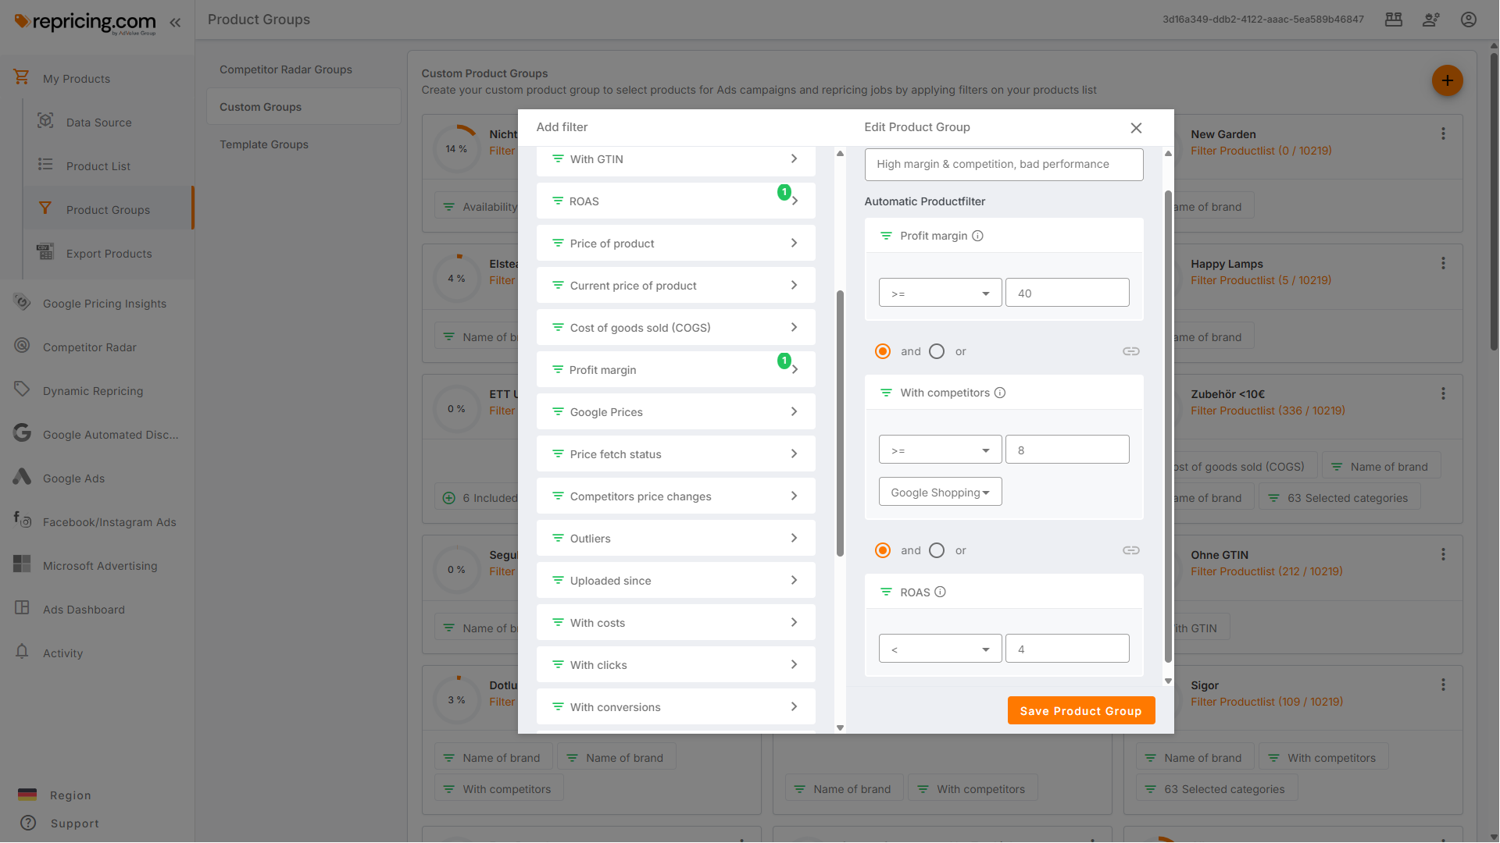The width and height of the screenshot is (1500, 843).
Task: Click Save Product Group button
Action: point(1080,710)
